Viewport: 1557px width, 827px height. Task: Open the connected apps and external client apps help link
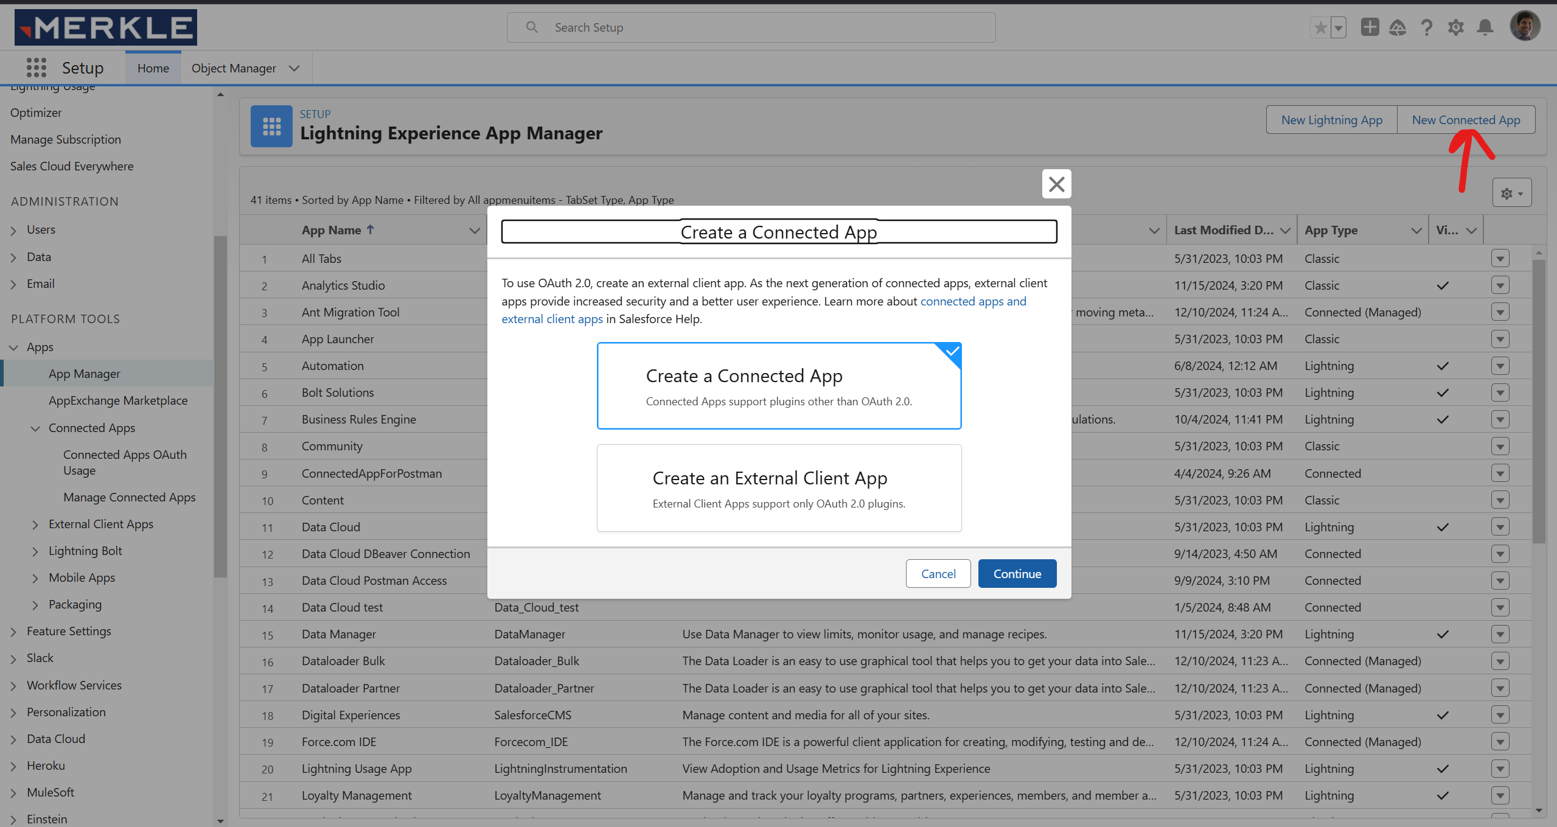[x=973, y=301]
